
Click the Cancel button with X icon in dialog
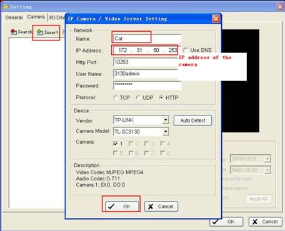point(161,206)
